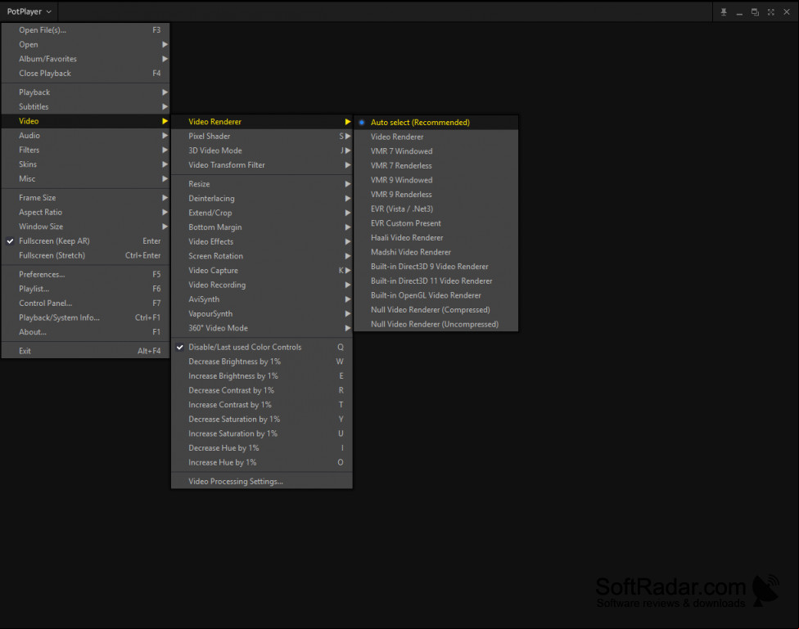This screenshot has width=799, height=629.
Task: Expand the Album/Favorites submenu
Action: 86,59
